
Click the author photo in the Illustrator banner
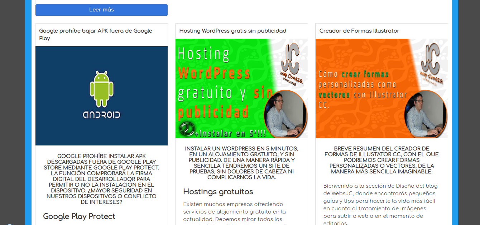(x=426, y=115)
